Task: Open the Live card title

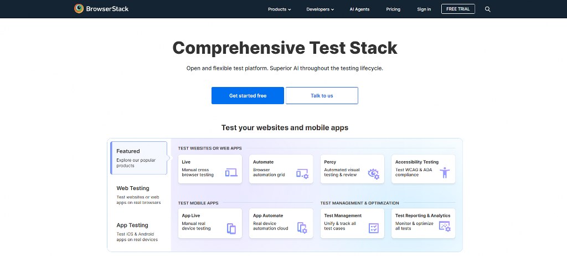Action: point(186,162)
